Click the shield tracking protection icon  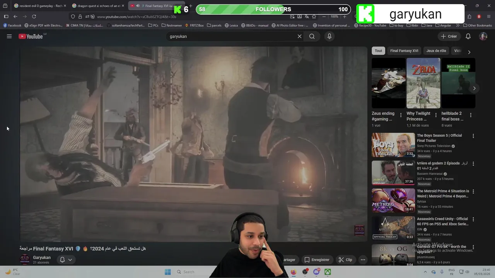(73, 17)
